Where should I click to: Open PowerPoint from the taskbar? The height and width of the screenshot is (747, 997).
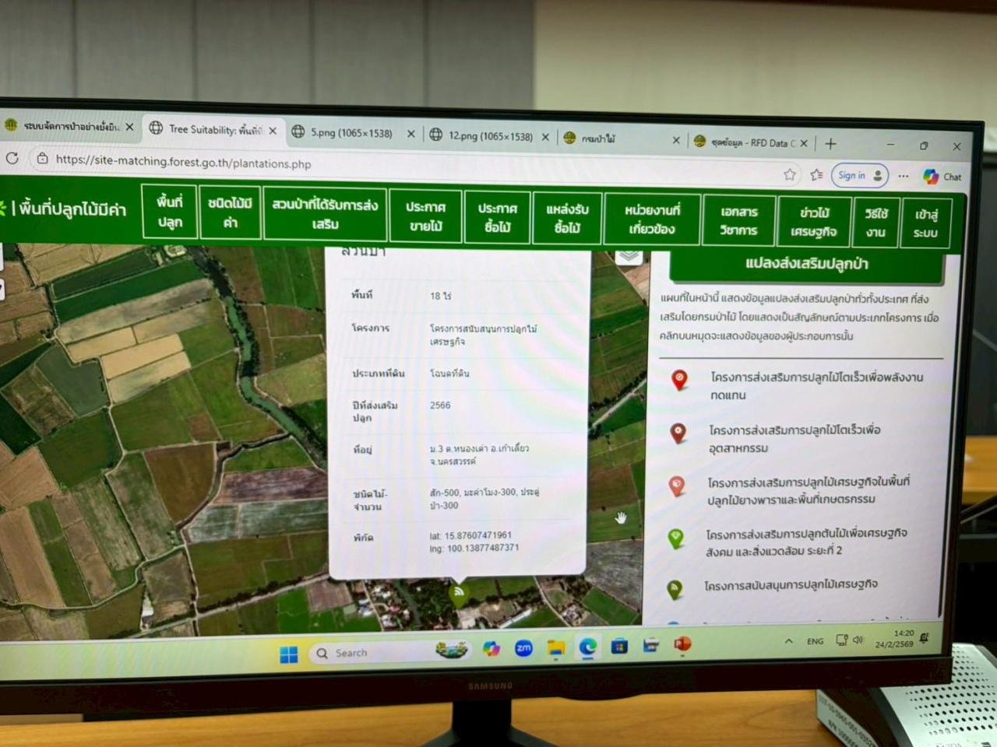tap(682, 645)
